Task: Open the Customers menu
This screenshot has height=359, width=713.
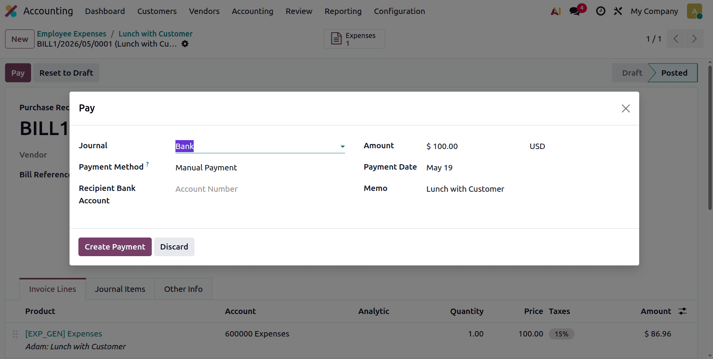Action: pyautogui.click(x=157, y=11)
